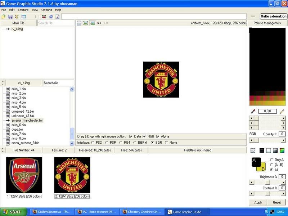
Task: Toggle checkerboard transparency icon above texture viewer
Action: [79, 23]
